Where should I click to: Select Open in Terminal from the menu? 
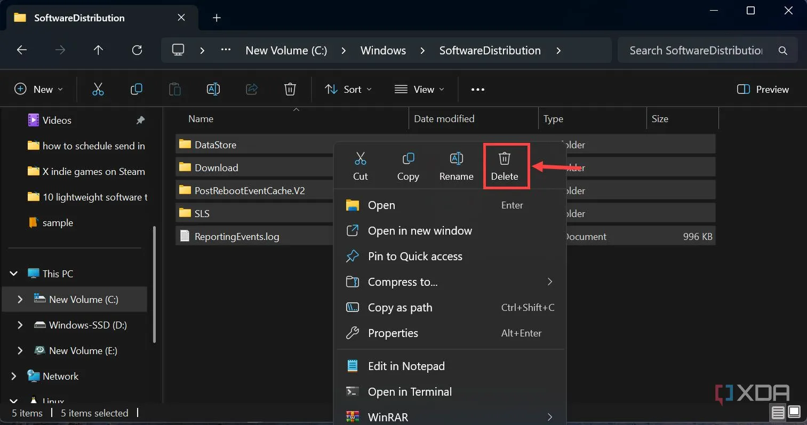[410, 391]
